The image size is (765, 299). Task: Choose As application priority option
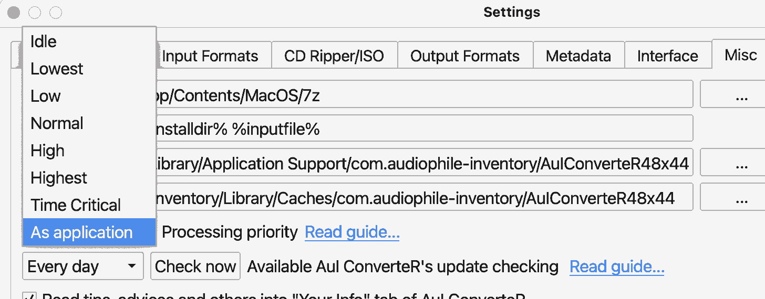(89, 232)
